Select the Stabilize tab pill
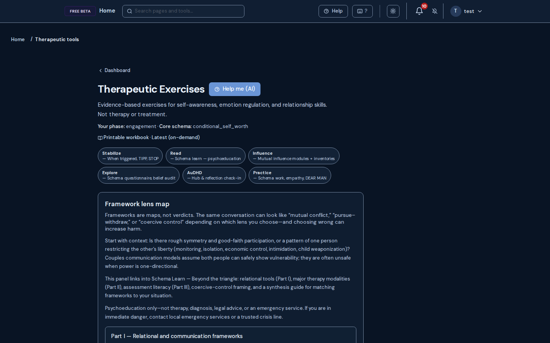The height and width of the screenshot is (343, 550). pyautogui.click(x=130, y=156)
